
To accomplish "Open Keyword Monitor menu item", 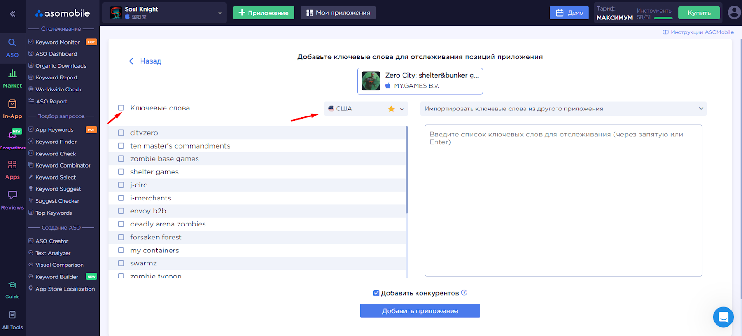I will [x=58, y=42].
